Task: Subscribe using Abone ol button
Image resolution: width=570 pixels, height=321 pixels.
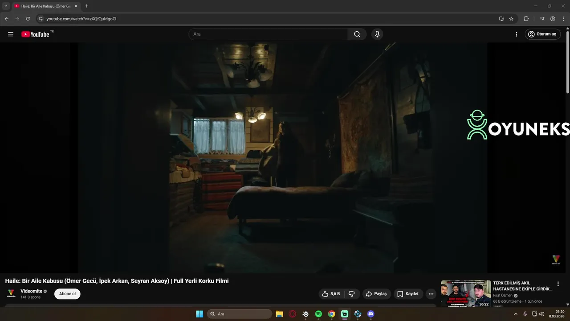Action: tap(67, 294)
